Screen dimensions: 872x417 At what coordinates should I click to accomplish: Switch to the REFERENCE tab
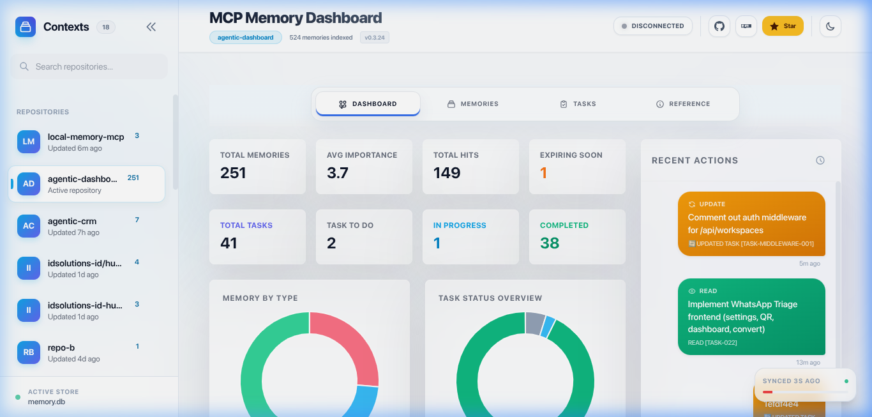[x=683, y=104]
